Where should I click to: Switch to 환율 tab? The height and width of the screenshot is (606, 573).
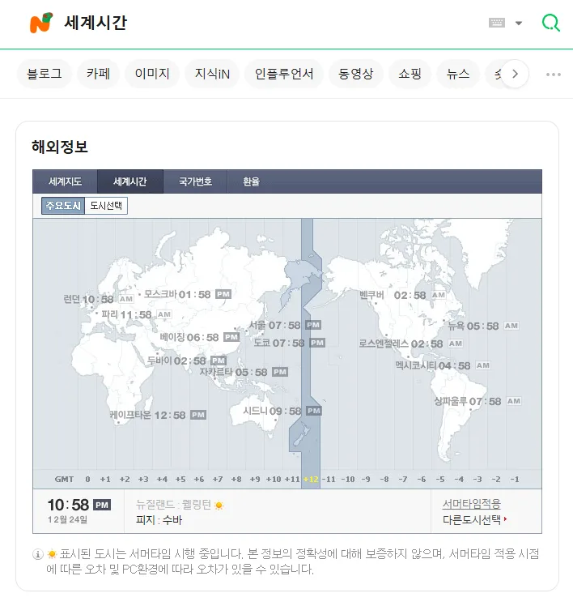tap(251, 181)
